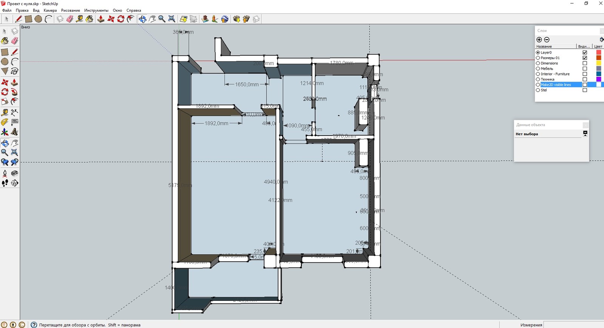Open the Инструменты menu
The image size is (604, 328).
tap(96, 11)
